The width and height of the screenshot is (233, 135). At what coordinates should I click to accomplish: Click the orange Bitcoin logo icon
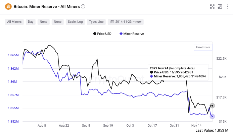click(8, 6)
